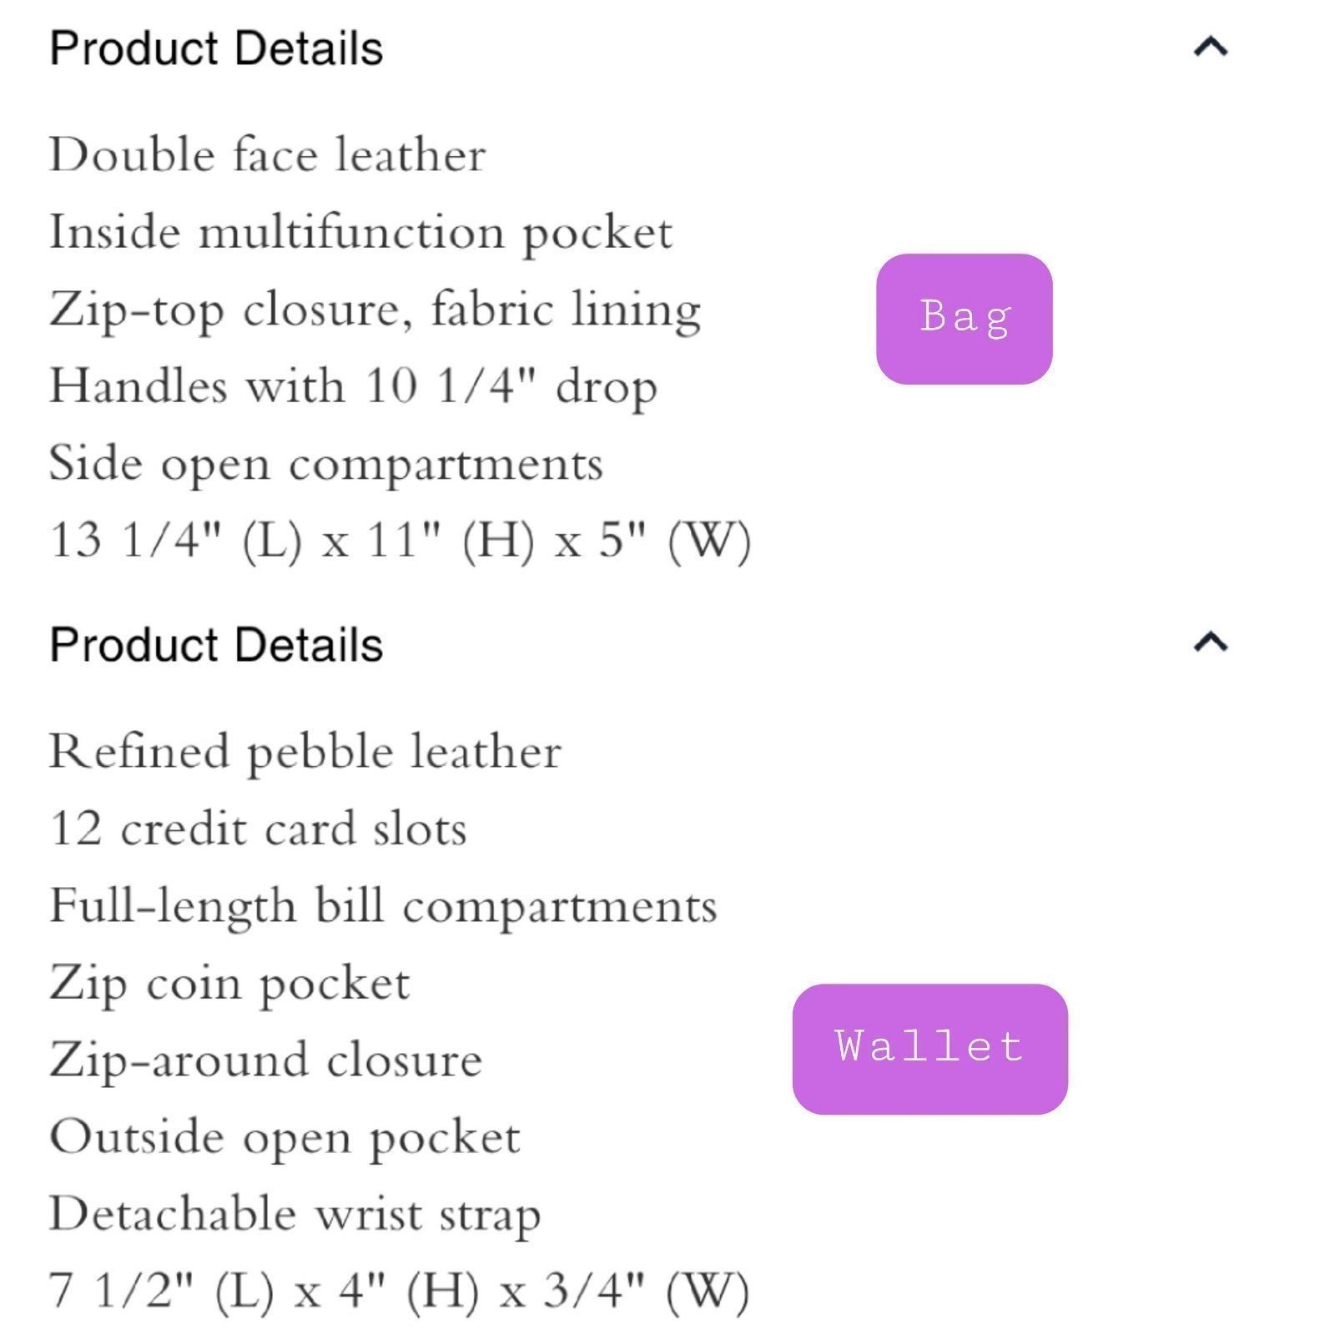Click Handles with 10 1/4" drop text
This screenshot has height=1335, width=1335.
pyautogui.click(x=354, y=387)
